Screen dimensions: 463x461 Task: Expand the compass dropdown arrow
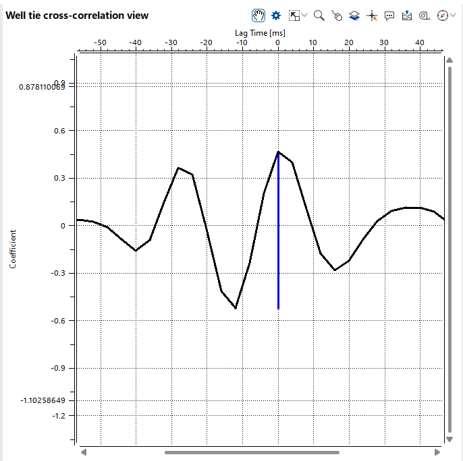click(452, 15)
